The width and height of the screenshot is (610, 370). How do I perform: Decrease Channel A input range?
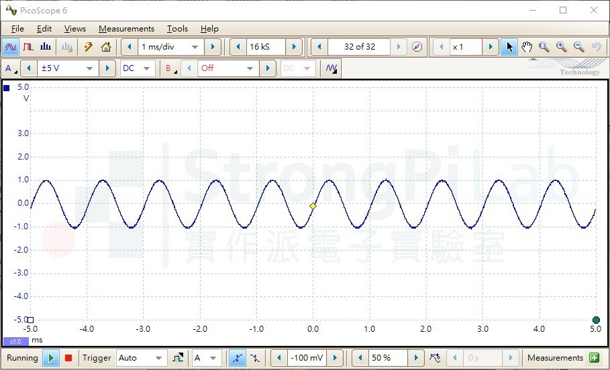click(x=28, y=68)
